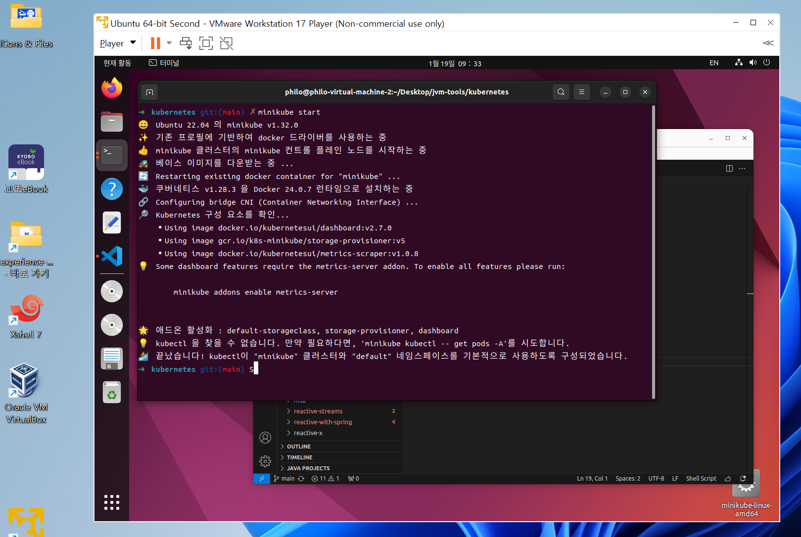Synchronize changes in VS Code status bar
Image resolution: width=801 pixels, height=537 pixels.
point(301,479)
